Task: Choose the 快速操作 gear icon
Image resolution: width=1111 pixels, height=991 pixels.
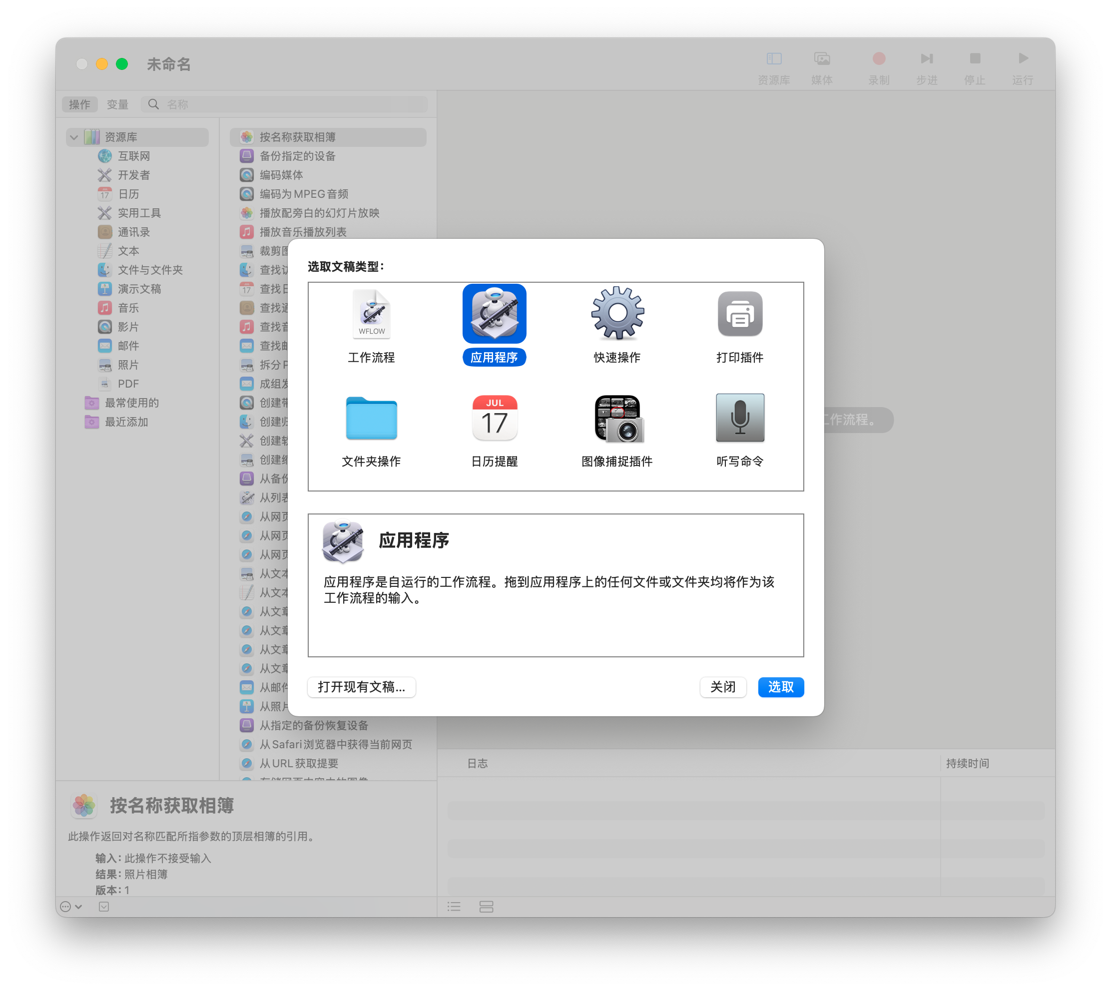Action: point(617,314)
